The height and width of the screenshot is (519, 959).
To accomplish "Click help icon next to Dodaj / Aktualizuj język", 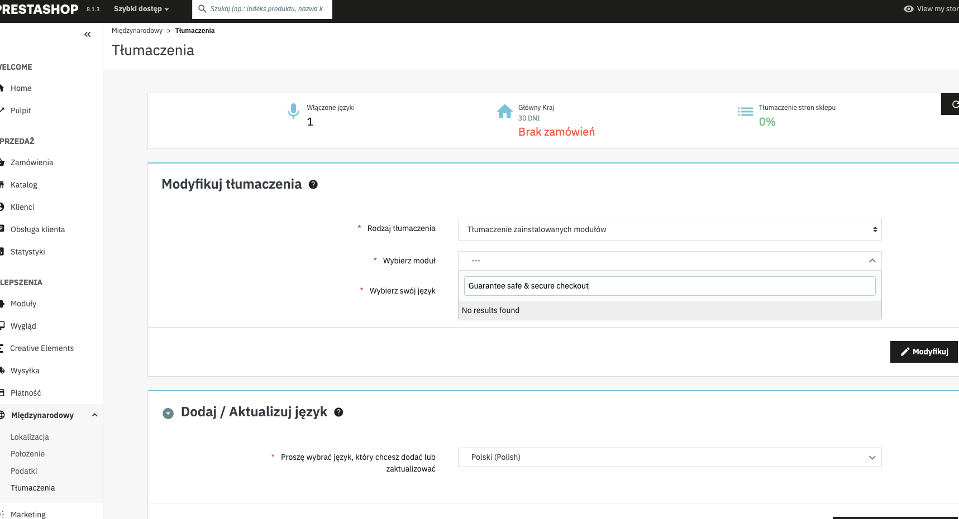I will (x=338, y=412).
